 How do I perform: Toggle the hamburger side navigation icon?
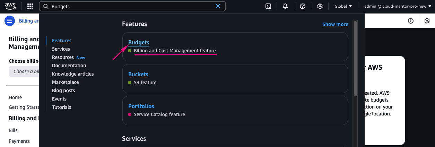[x=9, y=21]
